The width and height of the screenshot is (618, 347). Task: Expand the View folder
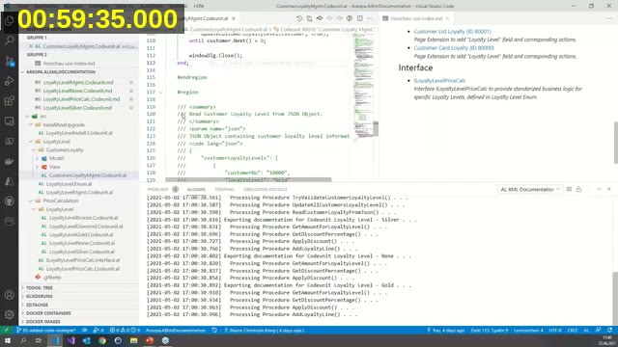coord(37,167)
